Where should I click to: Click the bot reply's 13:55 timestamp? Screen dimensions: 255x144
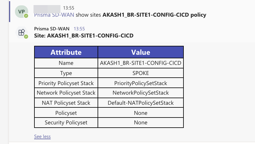pos(79,29)
